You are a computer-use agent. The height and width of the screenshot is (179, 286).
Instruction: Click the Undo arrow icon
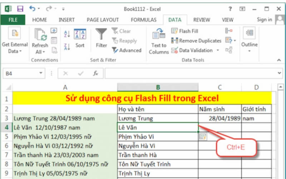(32, 9)
